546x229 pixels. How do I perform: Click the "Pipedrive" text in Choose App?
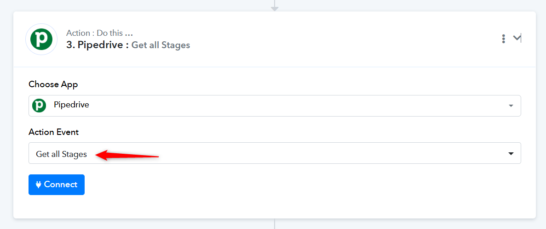coord(71,105)
